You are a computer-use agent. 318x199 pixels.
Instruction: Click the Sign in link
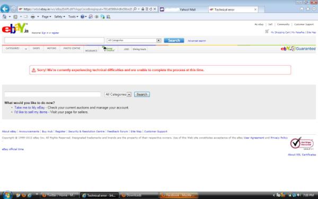pos(45,33)
